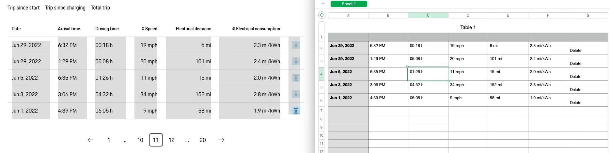Select row 7 header in spreadsheet
Screen dimensions: 610x153
[321, 111]
